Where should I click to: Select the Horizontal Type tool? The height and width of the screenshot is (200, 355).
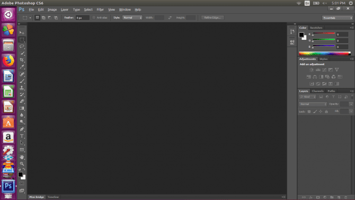[22, 136]
